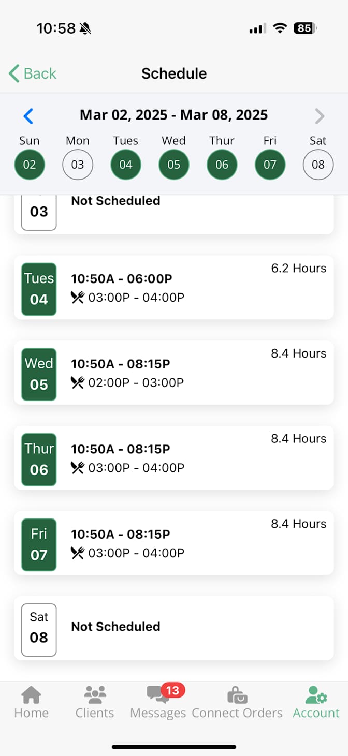The height and width of the screenshot is (756, 348).
Task: Tap the Wednesday meal break utensils icon
Action: 78,383
